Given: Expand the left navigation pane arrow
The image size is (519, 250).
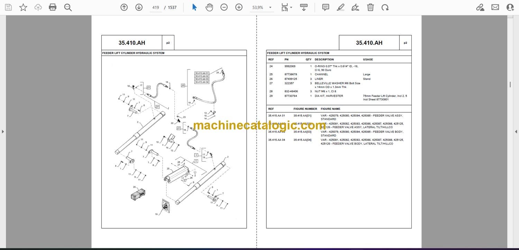Looking at the screenshot, I should (x=3, y=132).
